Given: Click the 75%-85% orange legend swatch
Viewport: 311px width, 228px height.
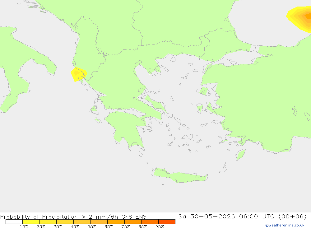Looking at the screenshot, I should [x=133, y=221].
